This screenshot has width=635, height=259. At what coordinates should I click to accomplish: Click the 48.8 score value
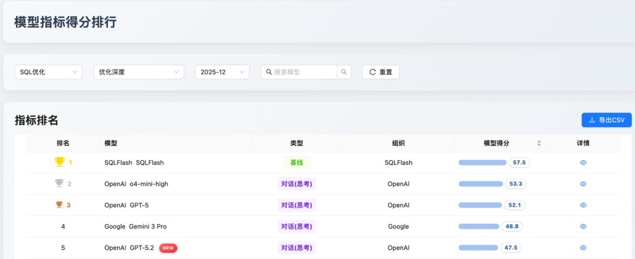tap(512, 226)
